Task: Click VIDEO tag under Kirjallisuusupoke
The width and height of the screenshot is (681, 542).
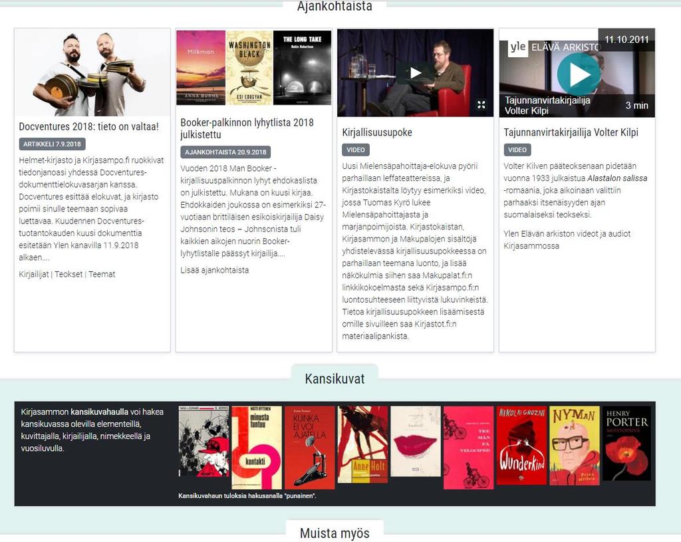Action: (x=356, y=150)
